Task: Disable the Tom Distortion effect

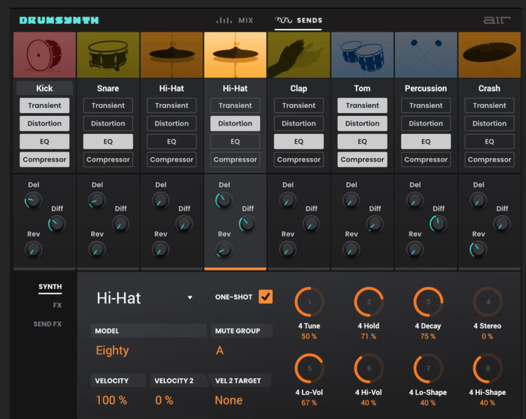Action: (x=362, y=123)
